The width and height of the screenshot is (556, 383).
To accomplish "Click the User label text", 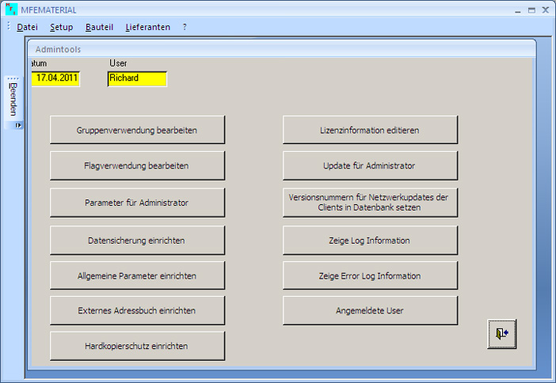I will click(x=118, y=63).
